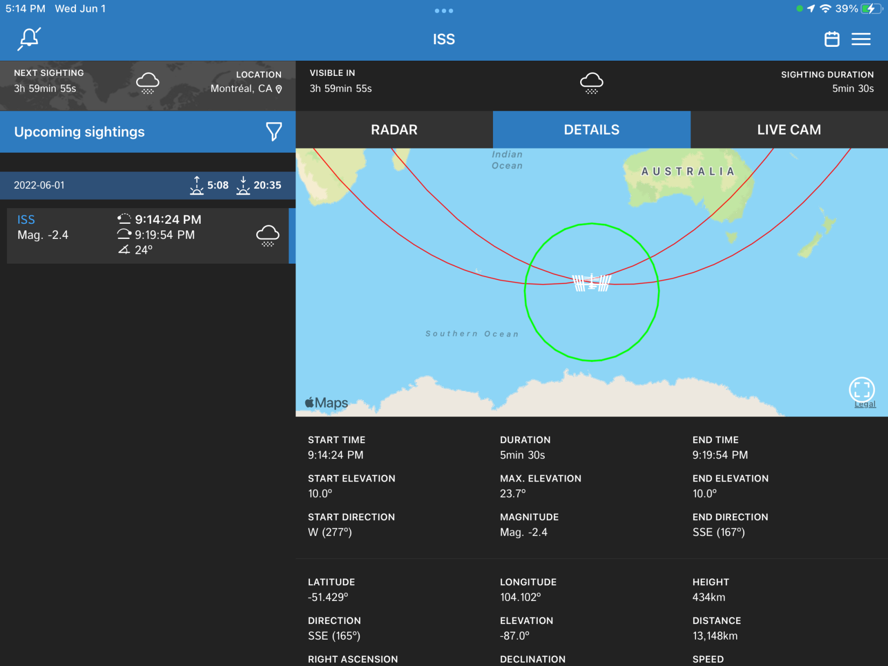Tap the battery status indicator
This screenshot has width=888, height=666.
coord(870,9)
